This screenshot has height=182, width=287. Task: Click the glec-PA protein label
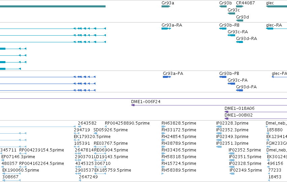point(279,74)
